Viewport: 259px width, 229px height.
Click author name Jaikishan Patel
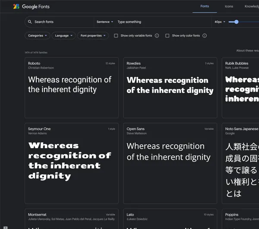pyautogui.click(x=136, y=68)
